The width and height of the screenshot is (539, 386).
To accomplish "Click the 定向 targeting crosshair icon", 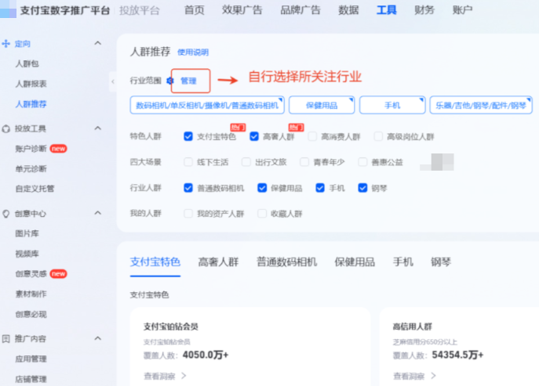I will [x=5, y=44].
